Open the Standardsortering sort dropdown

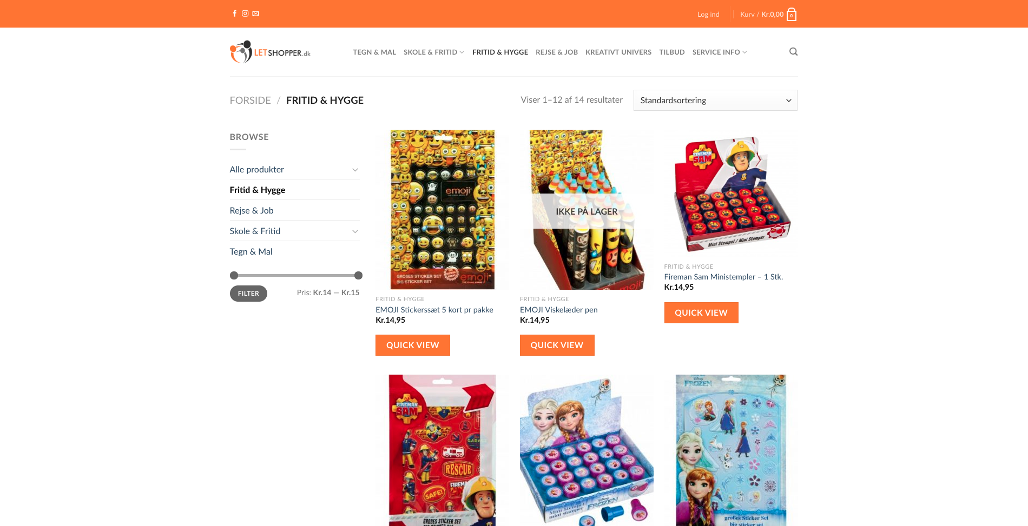pyautogui.click(x=715, y=101)
